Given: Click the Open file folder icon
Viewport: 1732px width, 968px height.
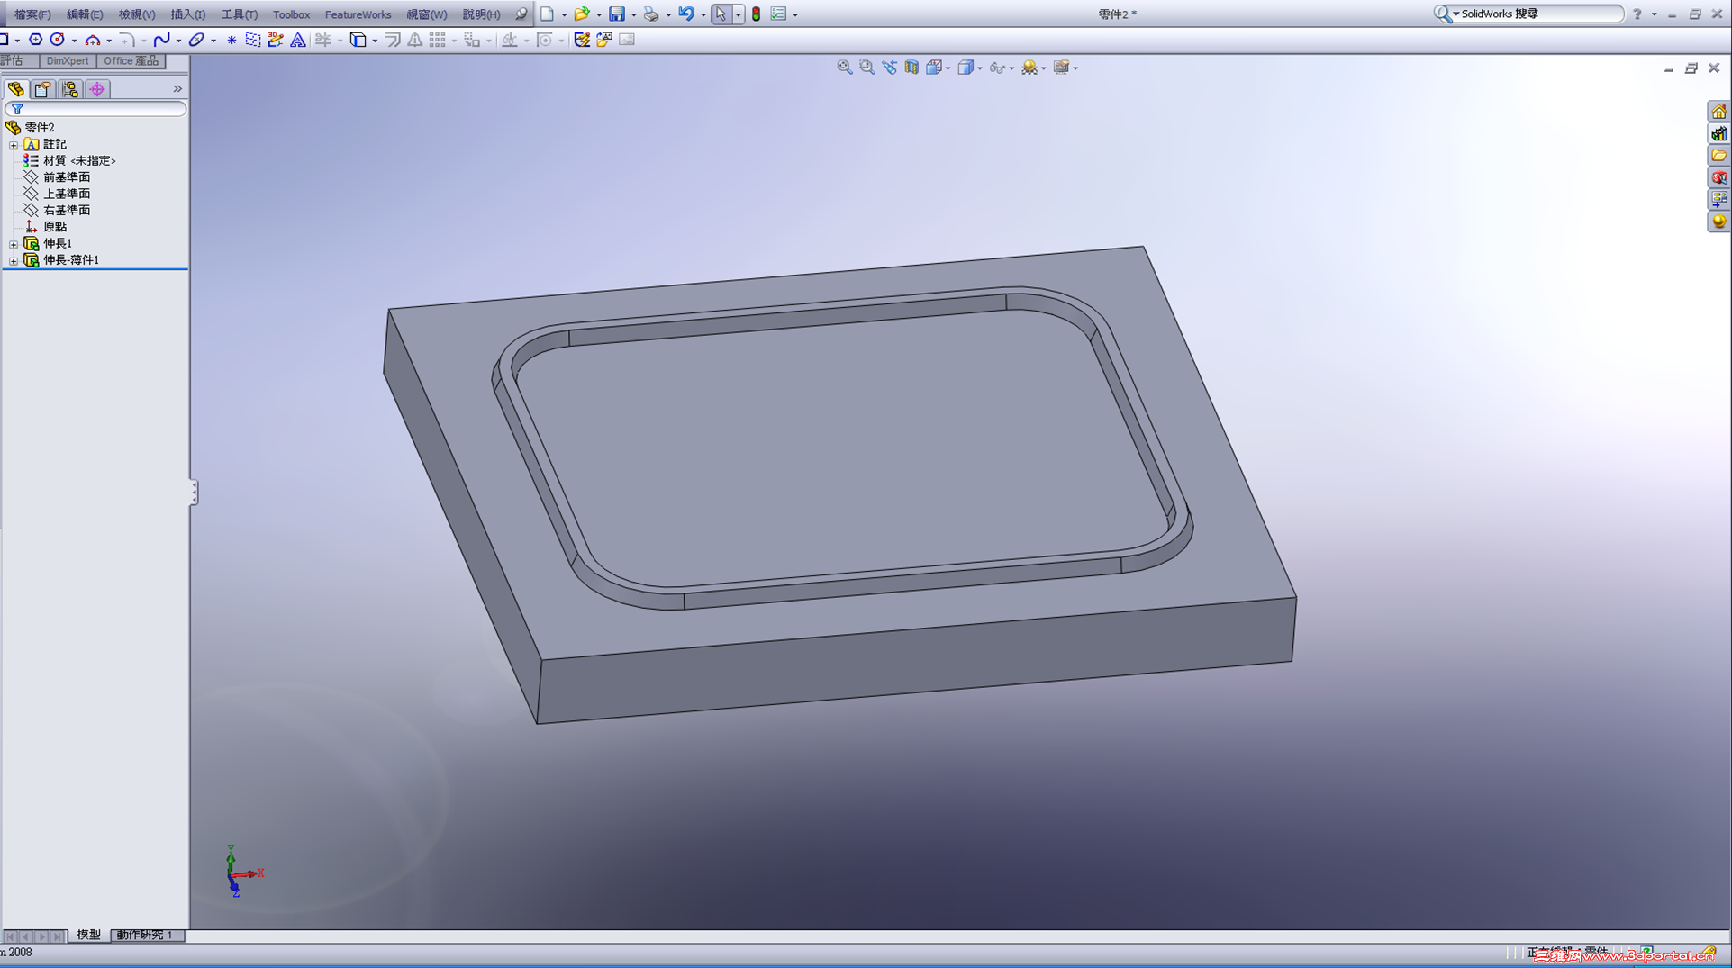Looking at the screenshot, I should coord(582,14).
